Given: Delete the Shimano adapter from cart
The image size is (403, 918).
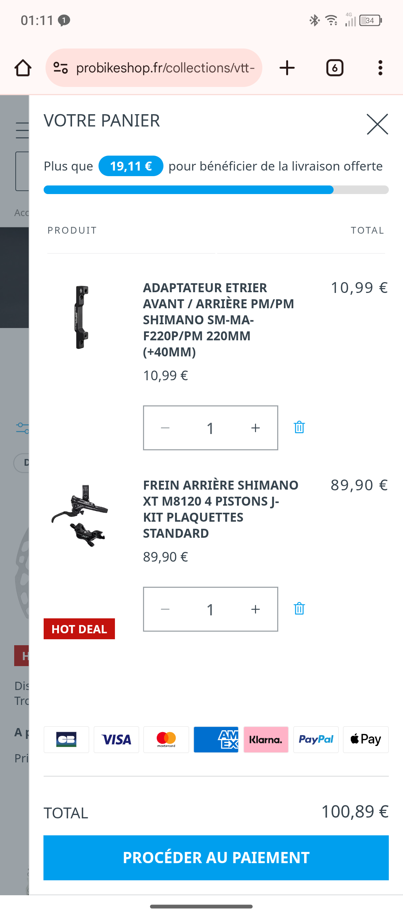Looking at the screenshot, I should pyautogui.click(x=299, y=427).
